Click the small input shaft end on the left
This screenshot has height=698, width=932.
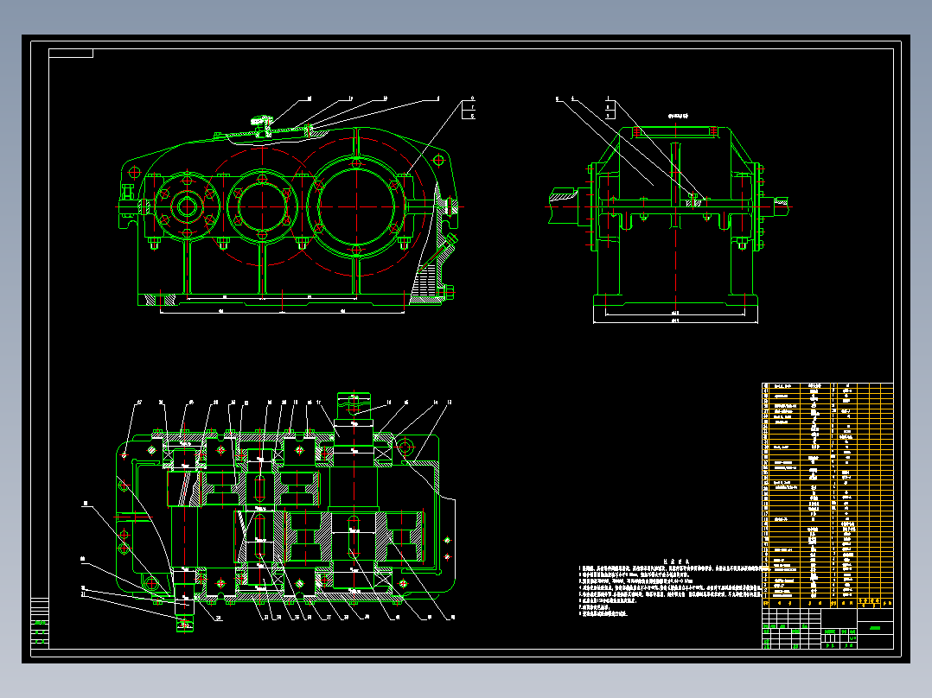pos(130,207)
